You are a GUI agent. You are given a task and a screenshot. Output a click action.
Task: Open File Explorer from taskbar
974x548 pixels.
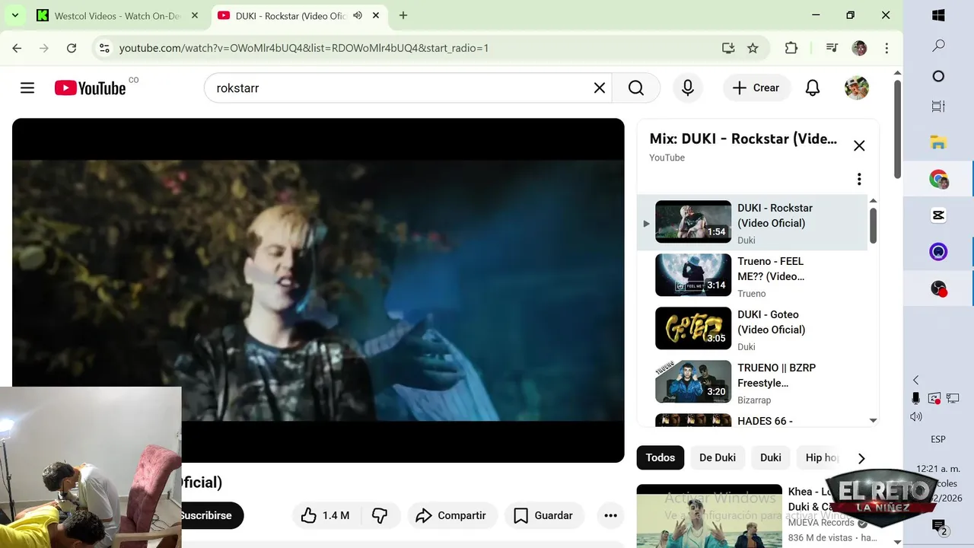(x=938, y=142)
